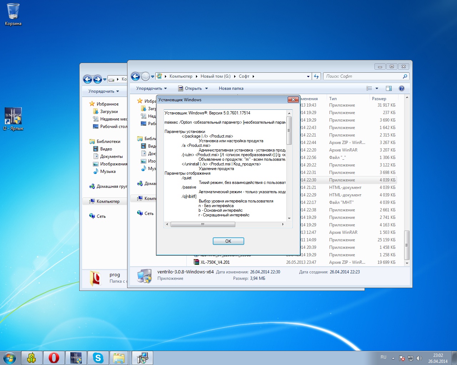Click the Explorer help question-mark icon
Viewport: 457px width, 365px height.
tap(401, 88)
